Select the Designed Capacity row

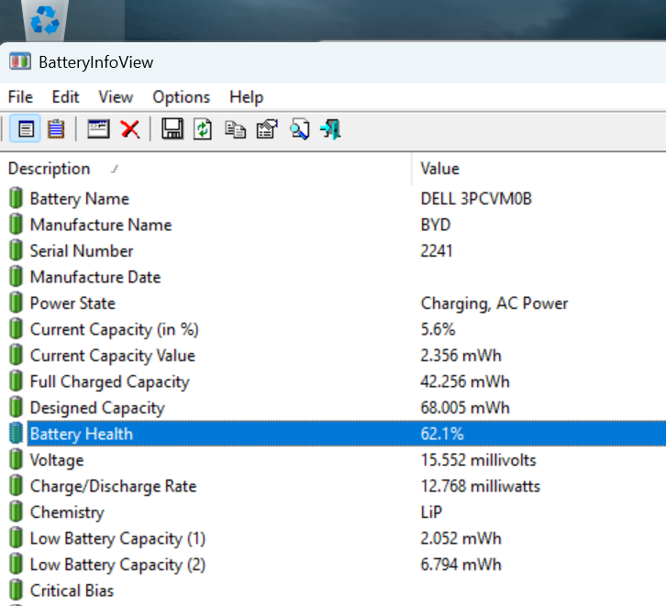[333, 408]
